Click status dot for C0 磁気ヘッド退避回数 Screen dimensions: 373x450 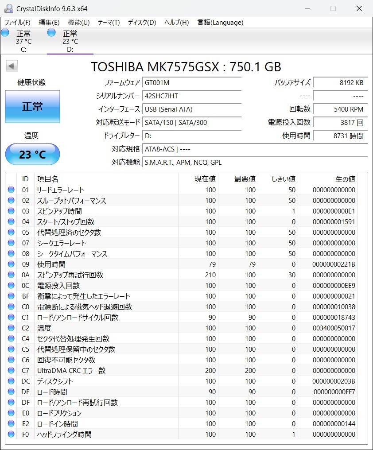click(x=11, y=306)
